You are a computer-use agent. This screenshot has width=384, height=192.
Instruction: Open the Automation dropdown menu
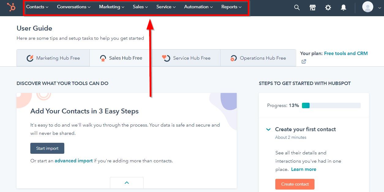tap(198, 7)
